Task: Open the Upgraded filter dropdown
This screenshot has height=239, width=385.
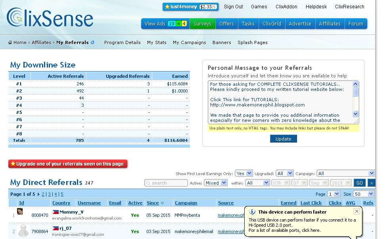Action: click(x=284, y=173)
